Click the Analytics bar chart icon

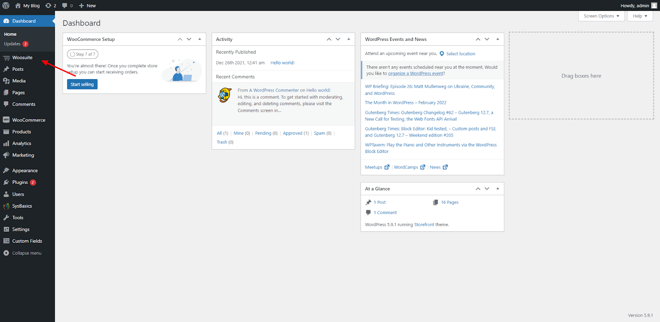tap(6, 143)
